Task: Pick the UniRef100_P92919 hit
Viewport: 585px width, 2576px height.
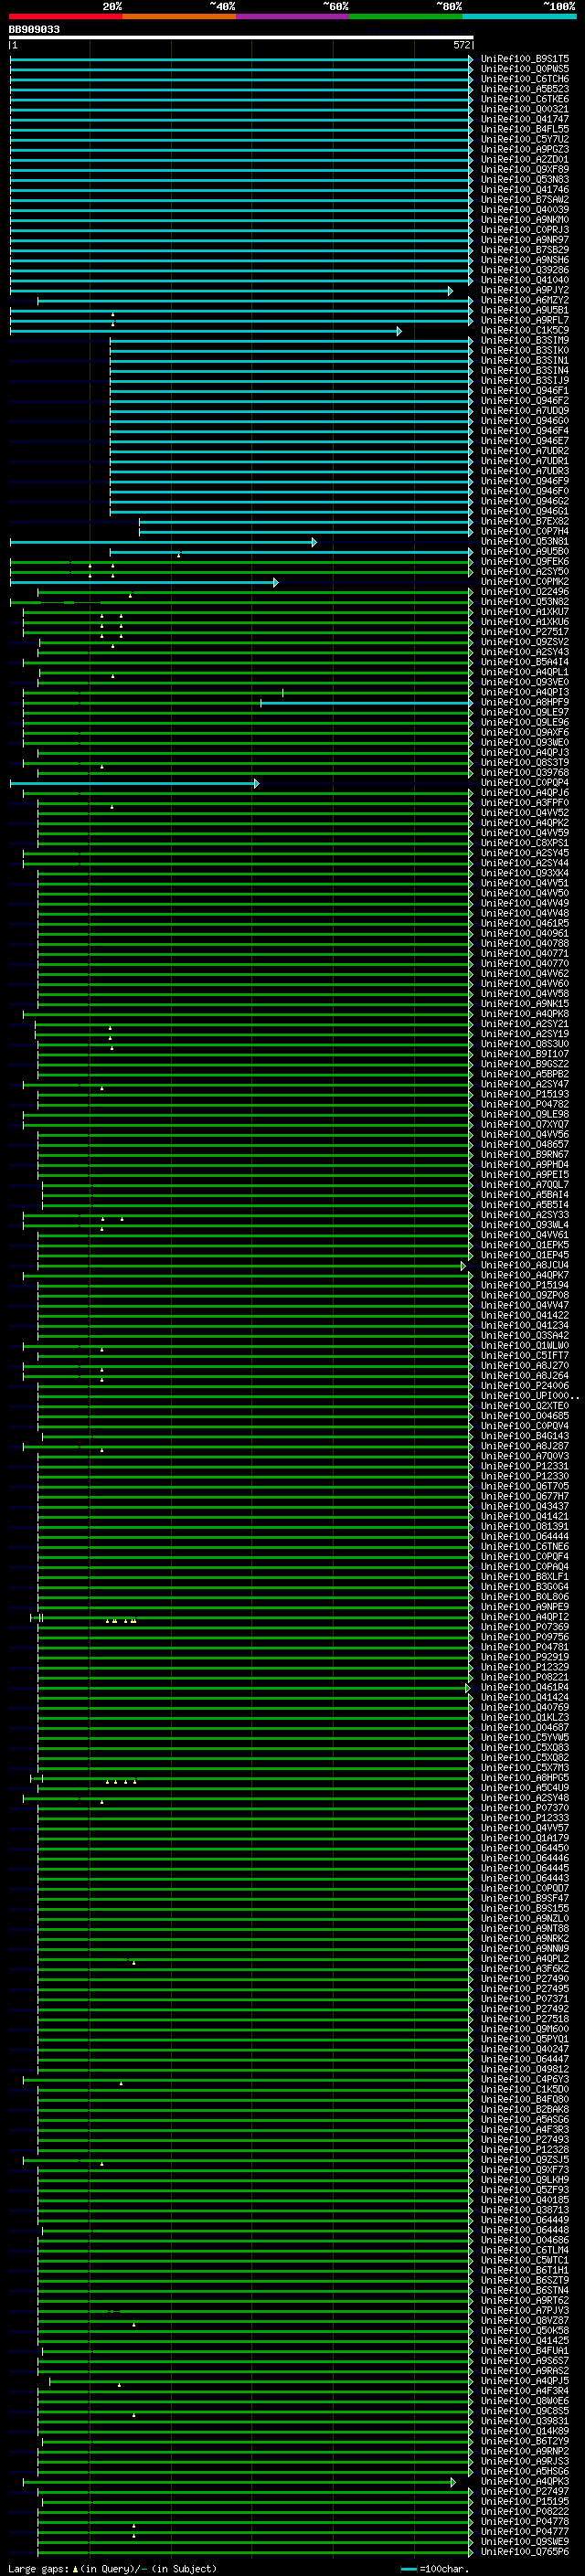Action: pyautogui.click(x=524, y=1658)
